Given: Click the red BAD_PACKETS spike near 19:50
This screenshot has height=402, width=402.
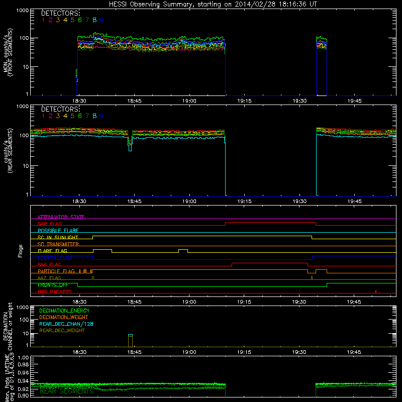Looking at the screenshot, I should (375, 291).
